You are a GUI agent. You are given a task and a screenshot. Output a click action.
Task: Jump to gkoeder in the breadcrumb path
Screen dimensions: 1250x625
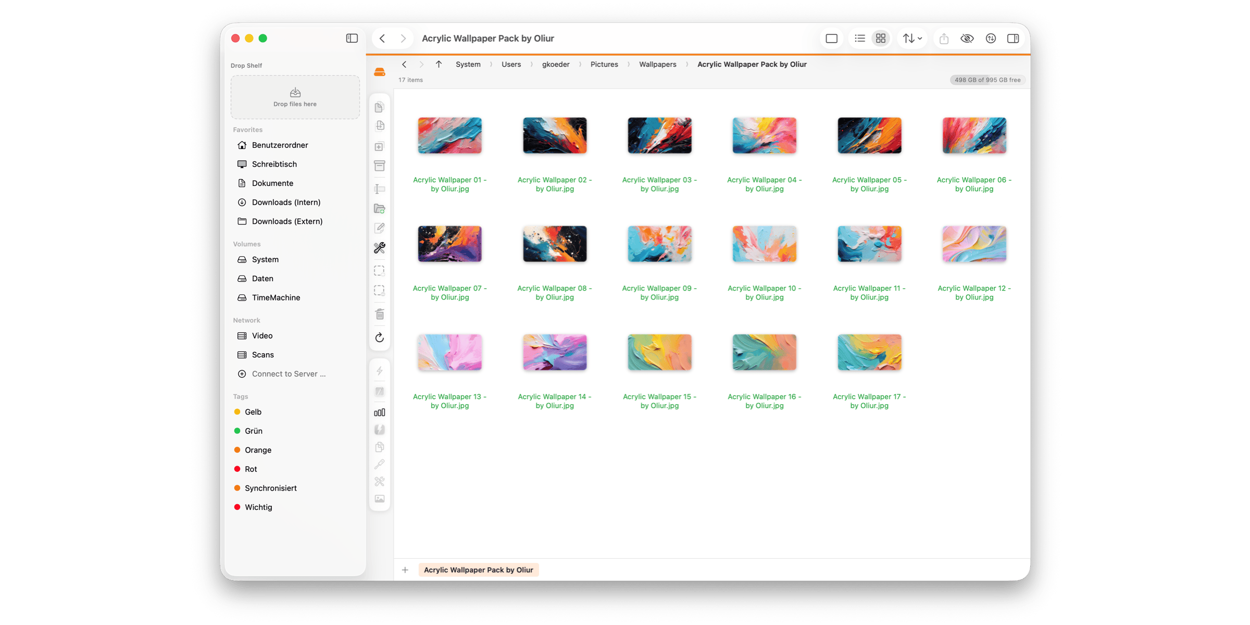point(556,64)
